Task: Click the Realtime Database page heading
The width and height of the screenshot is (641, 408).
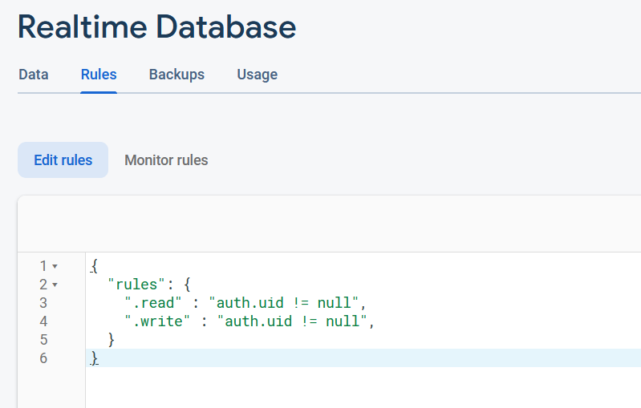Action: coord(157,27)
